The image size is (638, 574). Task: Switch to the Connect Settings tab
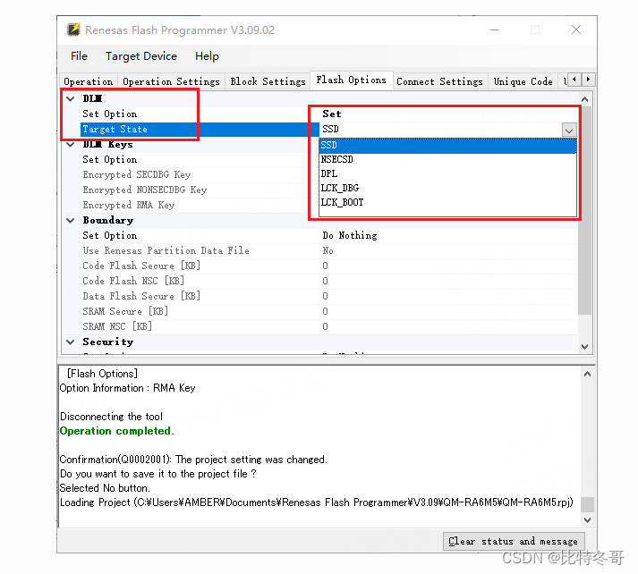pyautogui.click(x=439, y=81)
